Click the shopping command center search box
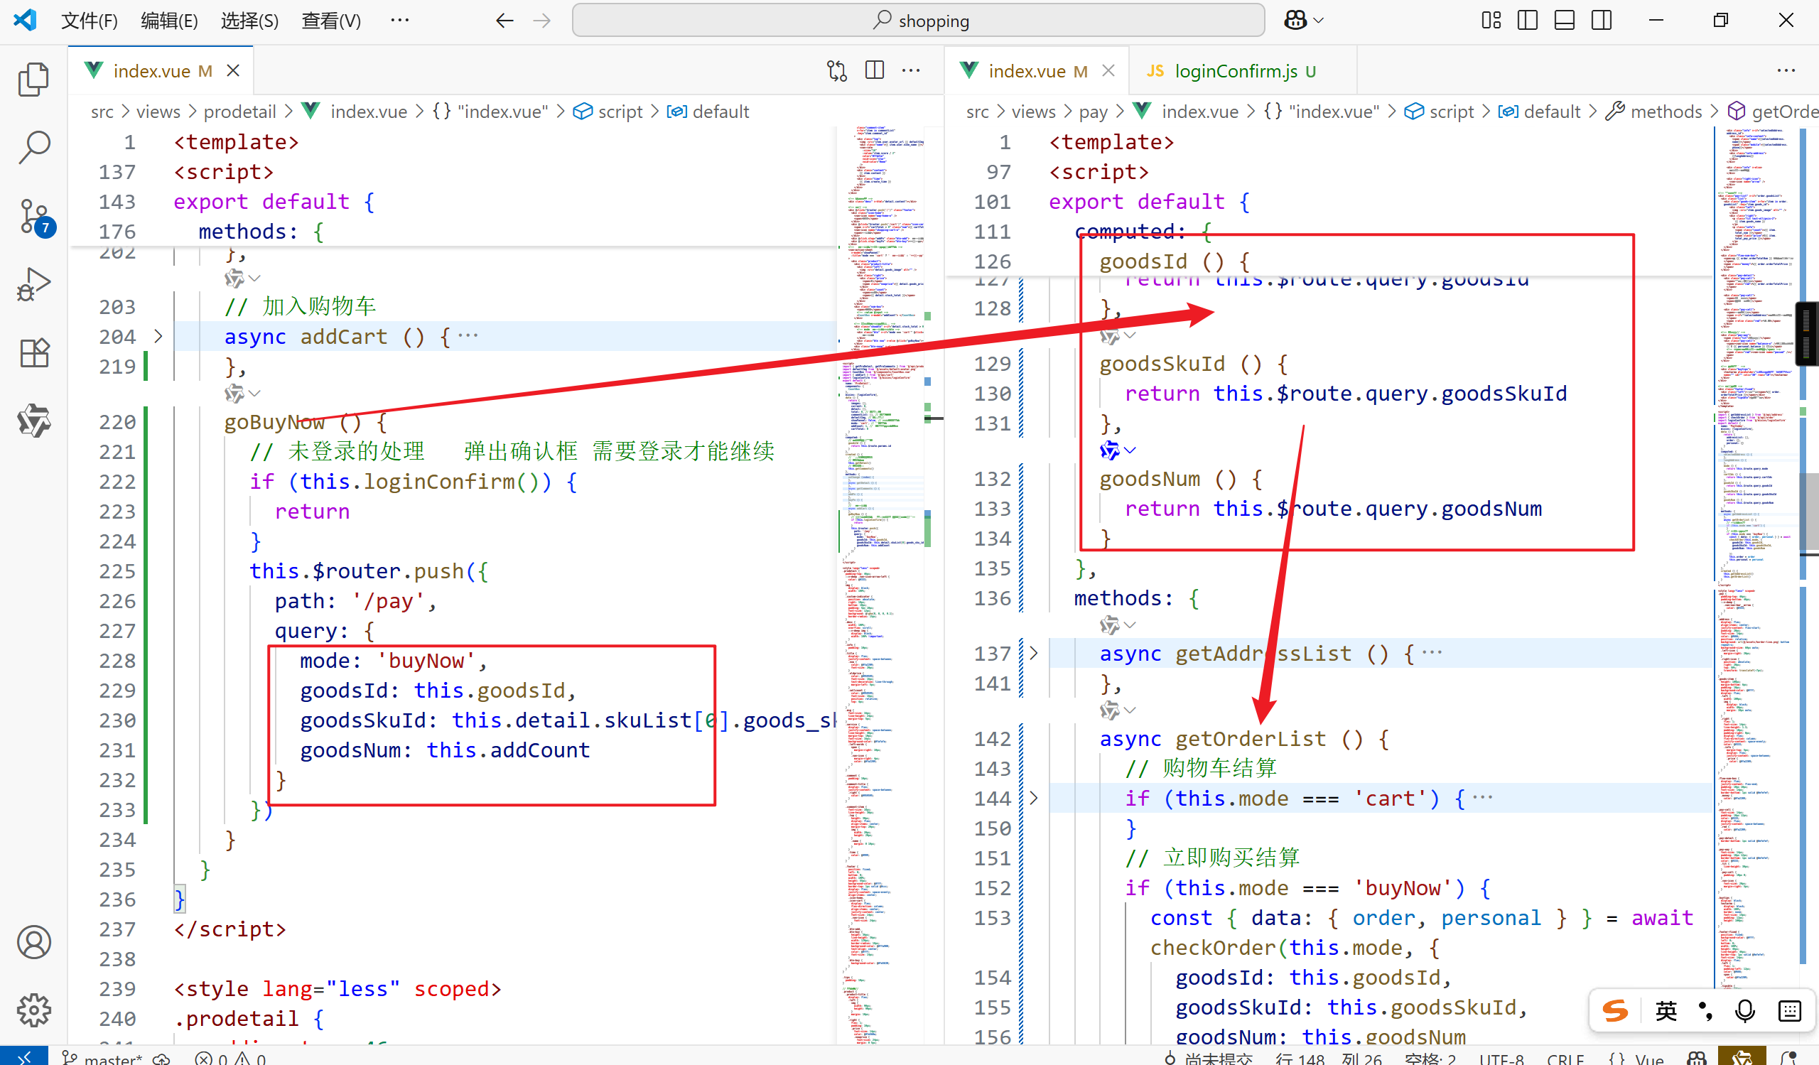Viewport: 1819px width, 1065px height. pos(917,20)
